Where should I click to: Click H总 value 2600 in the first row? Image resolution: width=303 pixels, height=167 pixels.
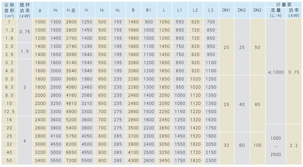coord(71,22)
